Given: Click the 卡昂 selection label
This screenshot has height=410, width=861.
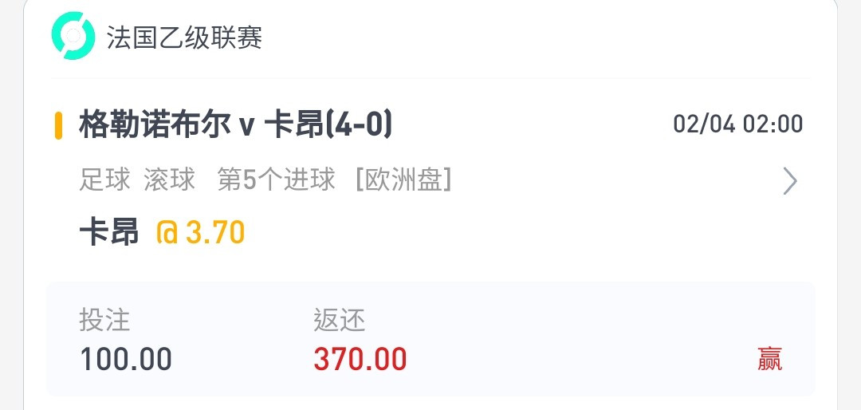Looking at the screenshot, I should click(x=108, y=232).
